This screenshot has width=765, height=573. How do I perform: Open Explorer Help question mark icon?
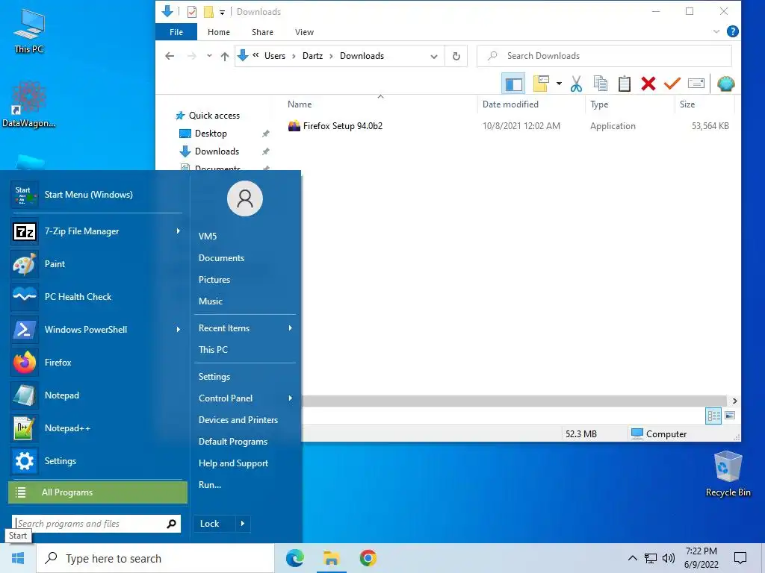(x=732, y=31)
